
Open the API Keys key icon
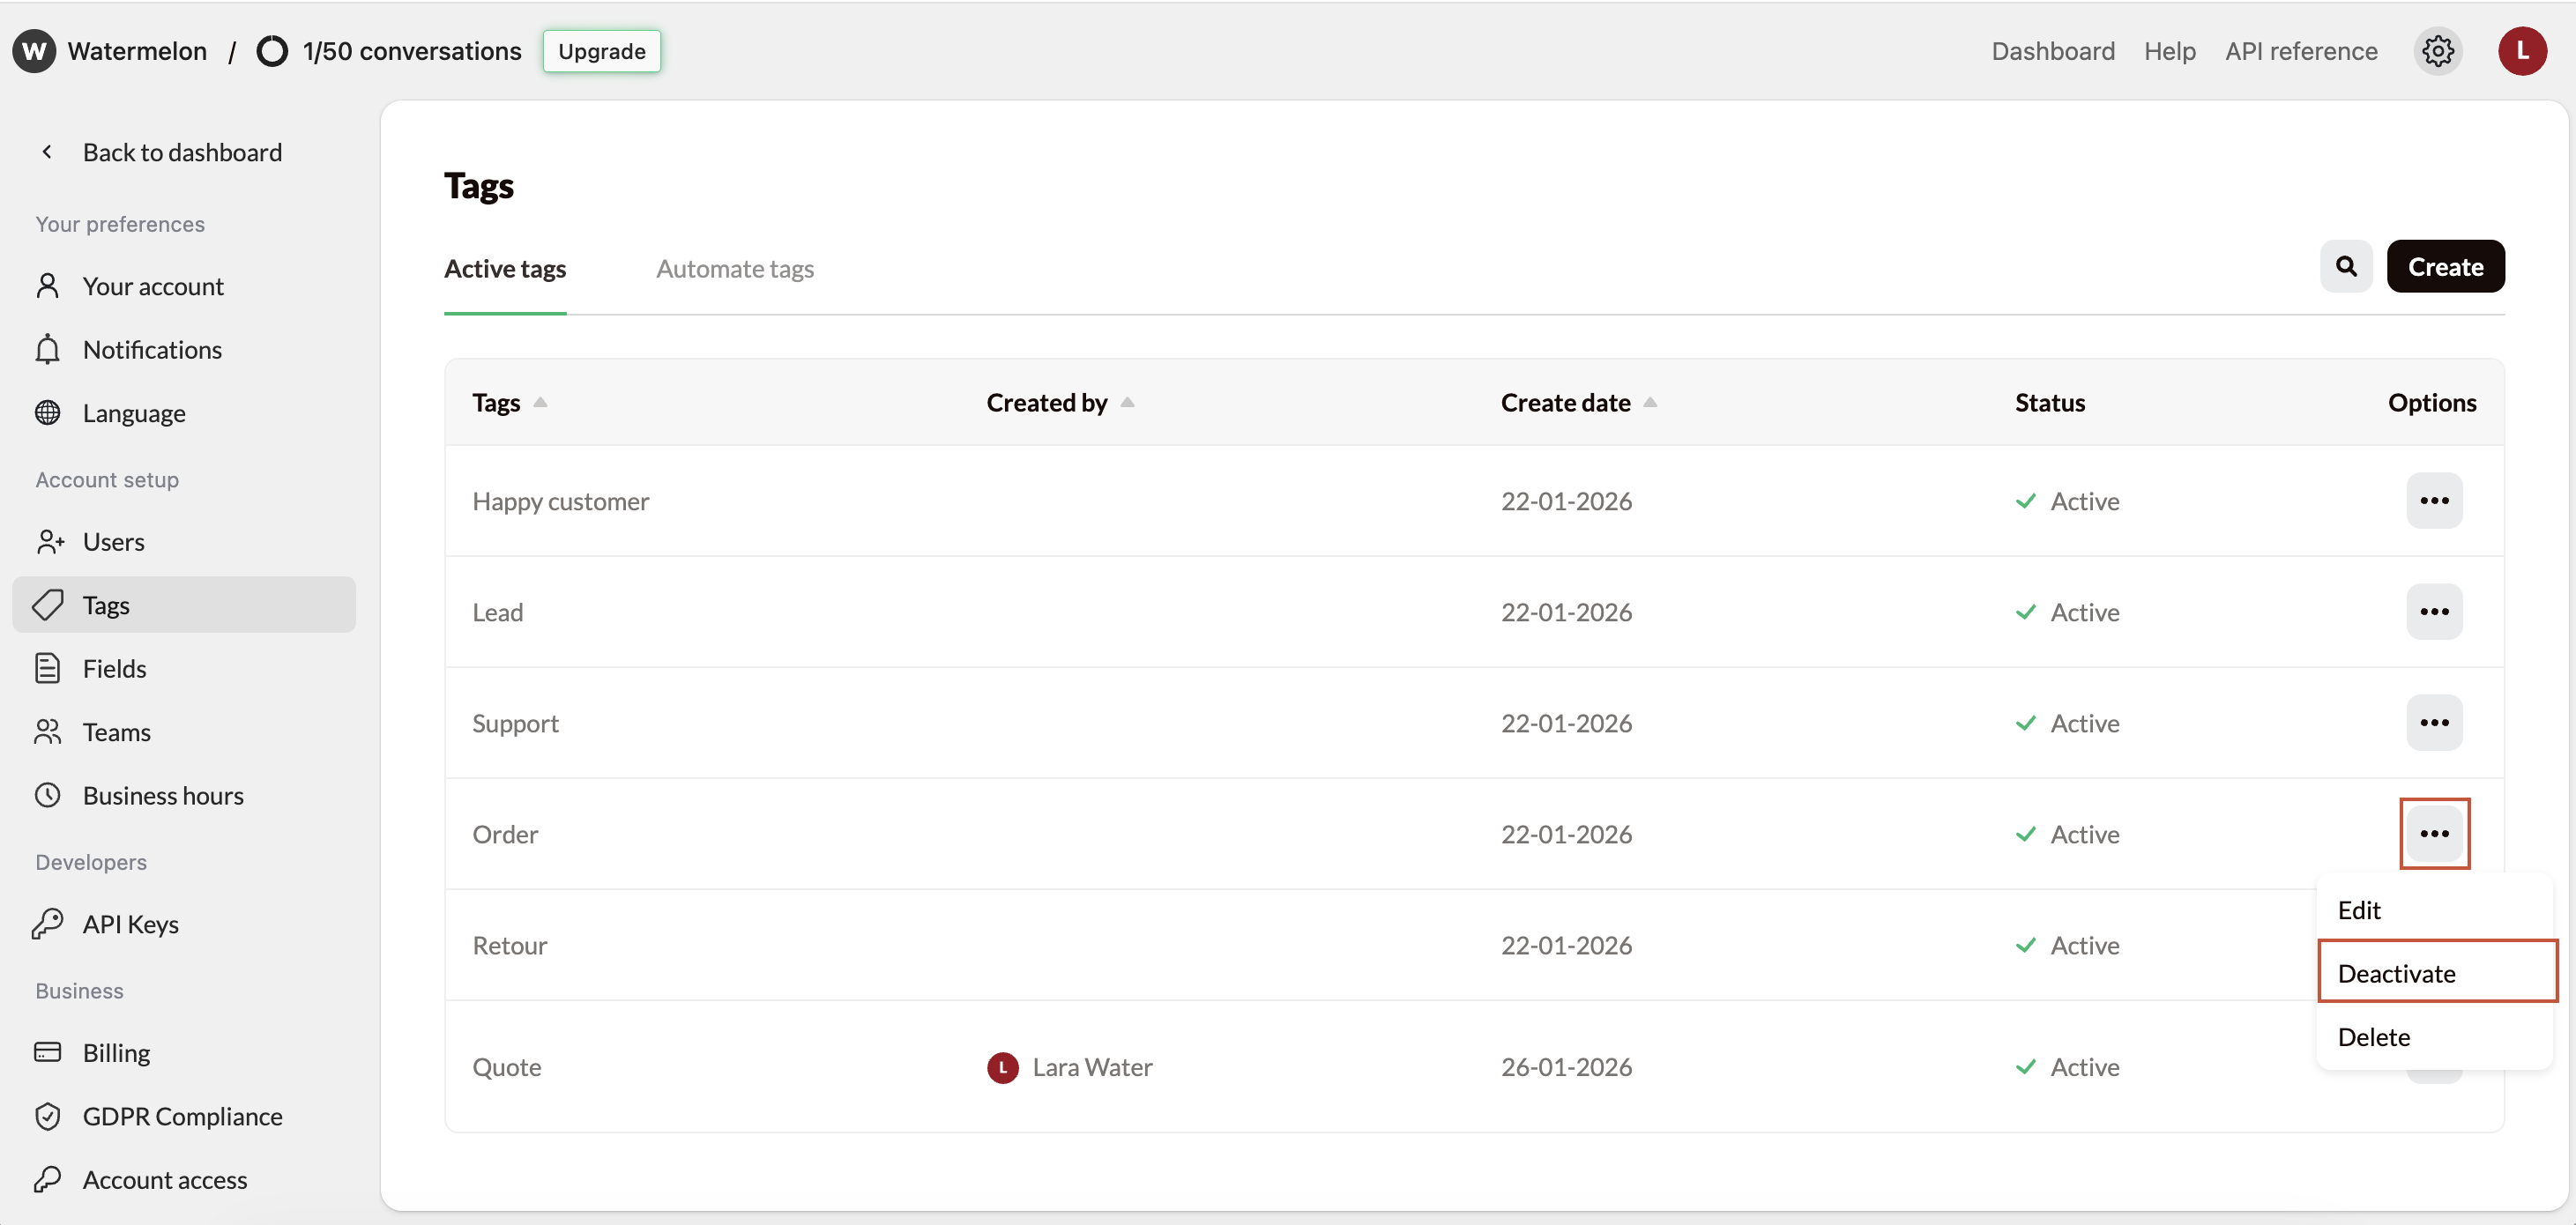point(48,923)
